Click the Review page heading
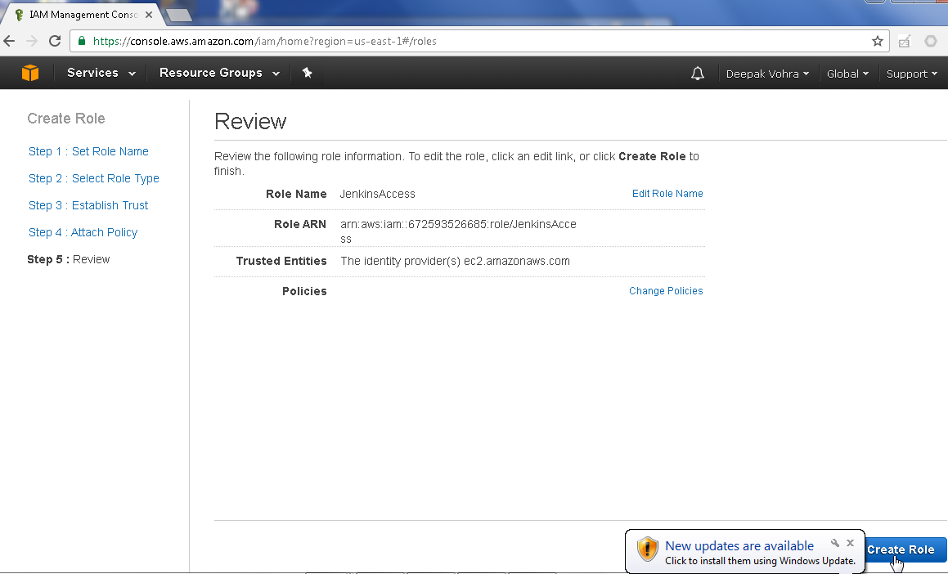The image size is (948, 574). pos(250,122)
